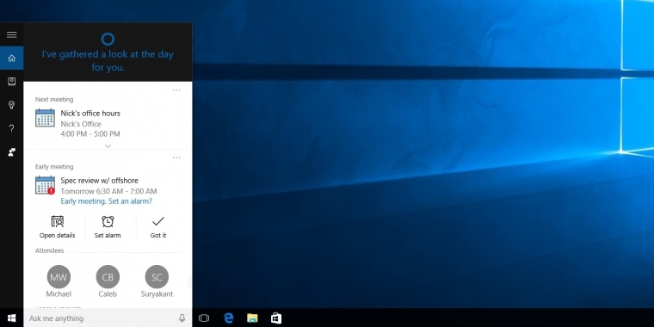Click the Set alarm button
Image resolution: width=654 pixels, height=327 pixels.
click(x=108, y=227)
